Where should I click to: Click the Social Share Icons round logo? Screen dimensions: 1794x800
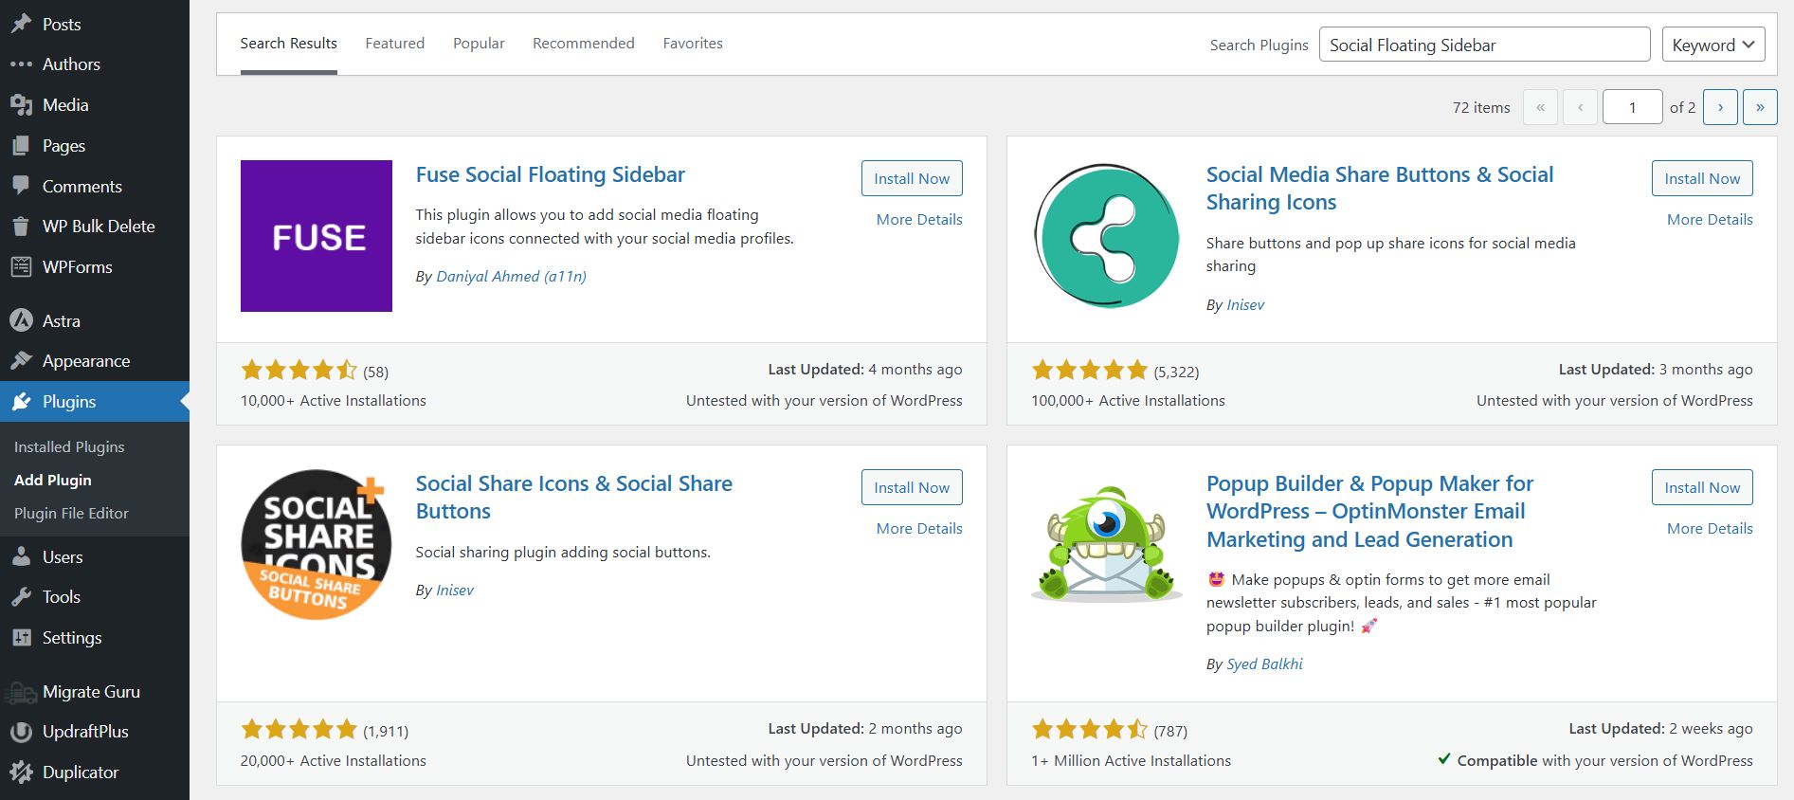(317, 545)
